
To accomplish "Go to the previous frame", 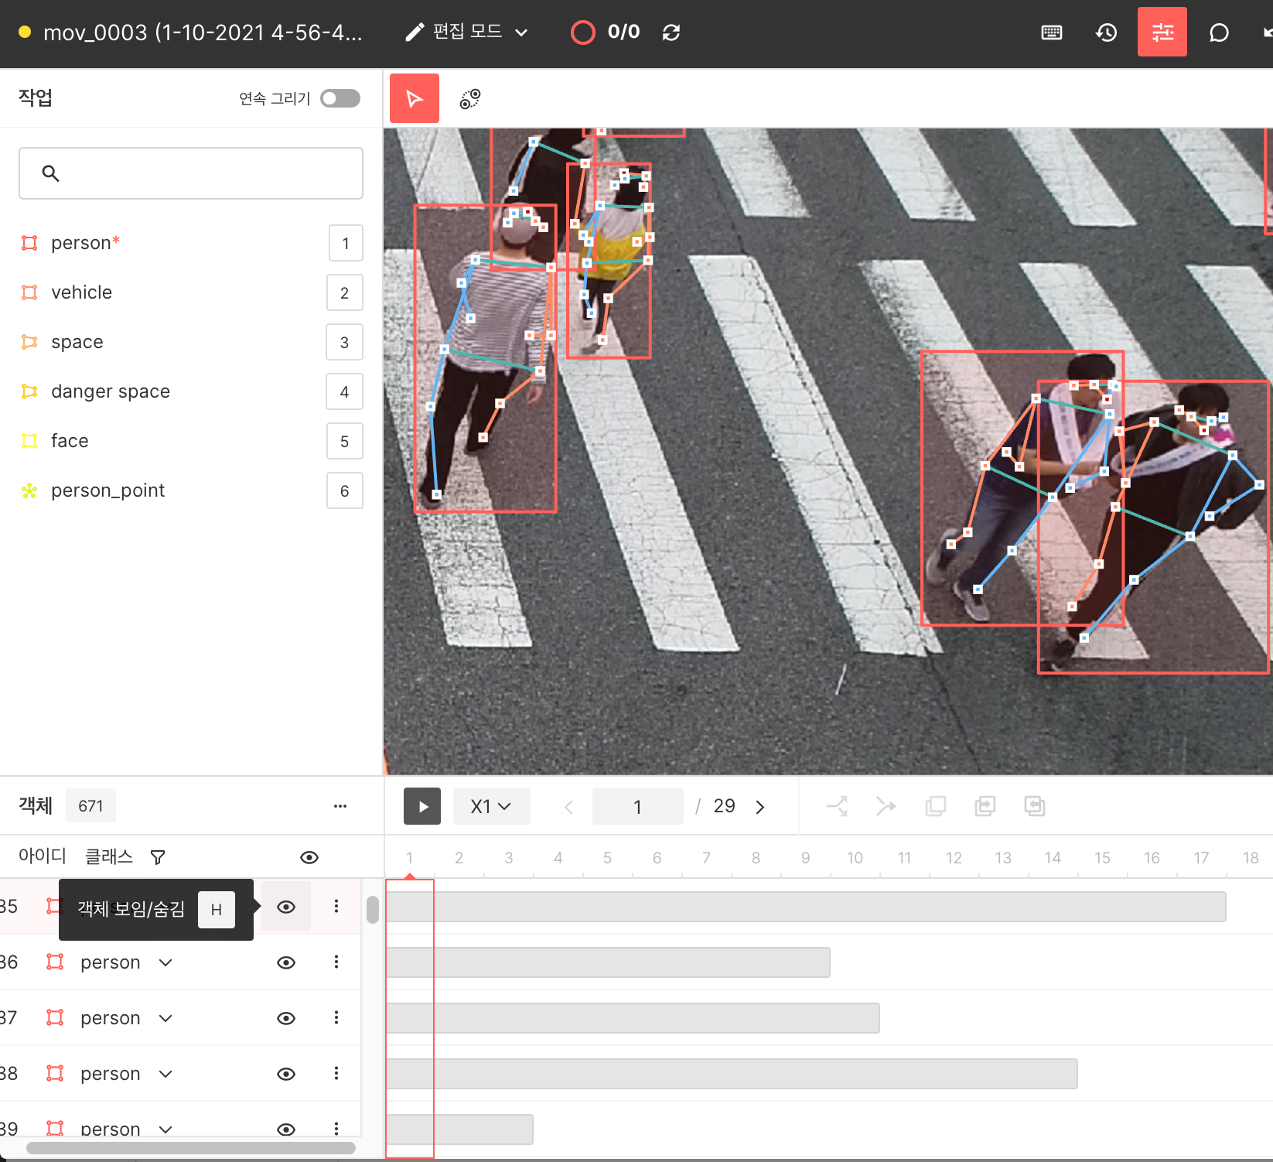I will click(x=568, y=807).
